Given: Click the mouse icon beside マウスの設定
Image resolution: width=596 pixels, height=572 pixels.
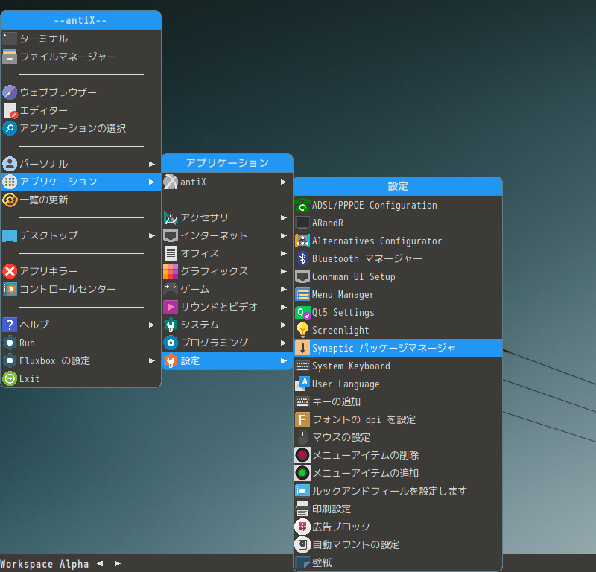Looking at the screenshot, I should click(302, 437).
